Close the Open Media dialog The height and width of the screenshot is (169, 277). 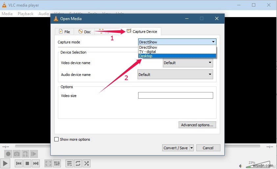tap(217, 18)
